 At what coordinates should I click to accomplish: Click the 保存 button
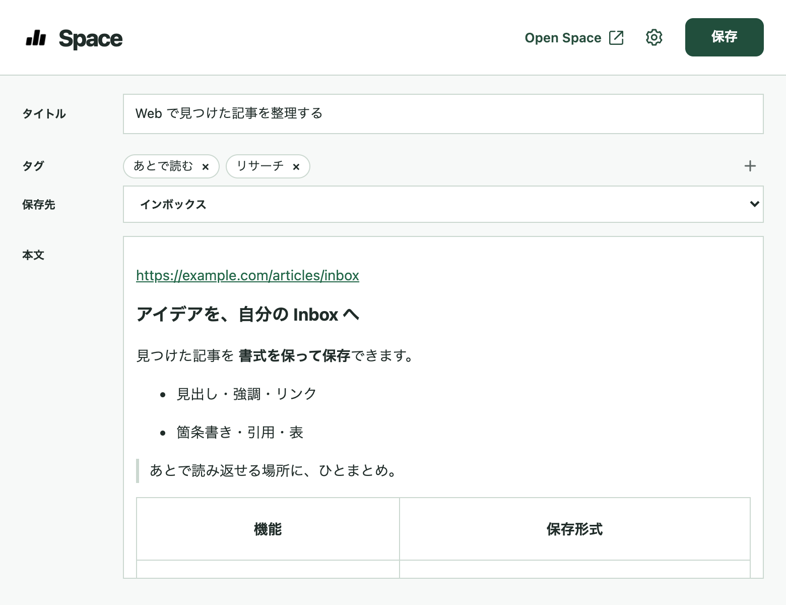(724, 37)
